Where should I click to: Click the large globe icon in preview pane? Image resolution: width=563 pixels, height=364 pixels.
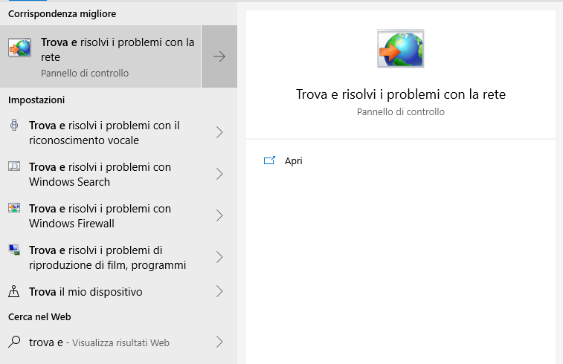pyautogui.click(x=400, y=48)
